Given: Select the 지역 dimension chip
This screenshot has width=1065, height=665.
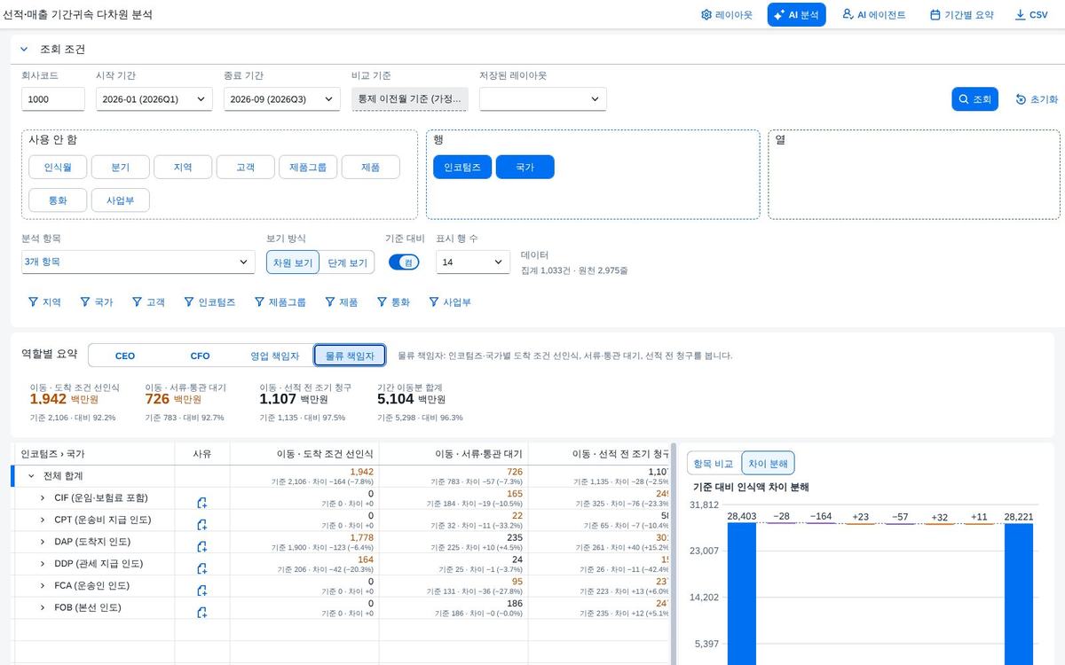Looking at the screenshot, I should 183,167.
